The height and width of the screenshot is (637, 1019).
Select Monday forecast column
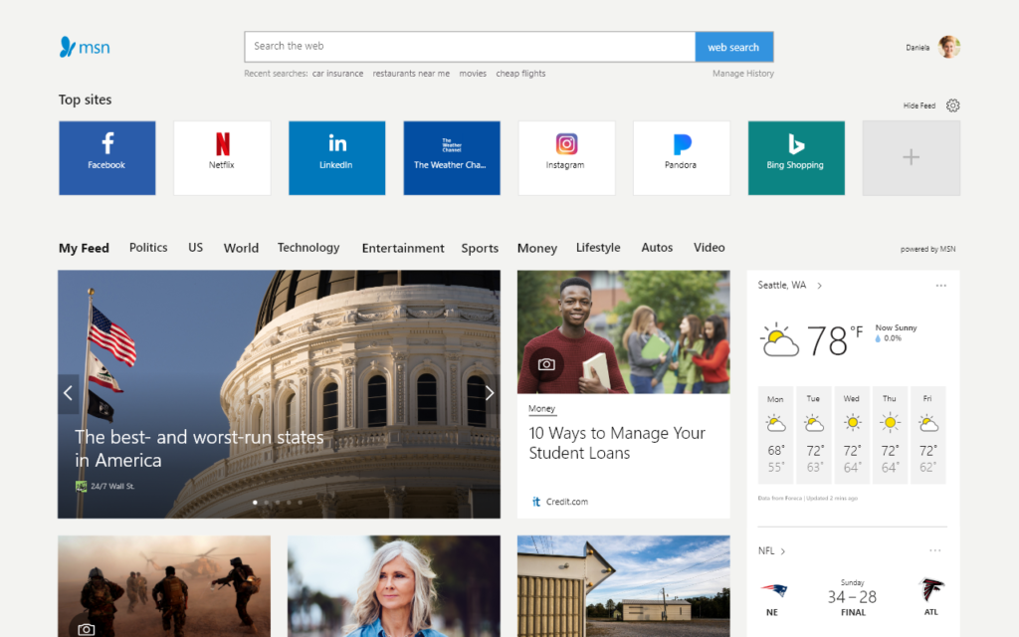click(x=775, y=435)
